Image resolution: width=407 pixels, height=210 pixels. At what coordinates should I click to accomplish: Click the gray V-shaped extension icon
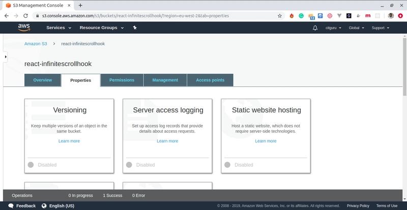pos(339,16)
